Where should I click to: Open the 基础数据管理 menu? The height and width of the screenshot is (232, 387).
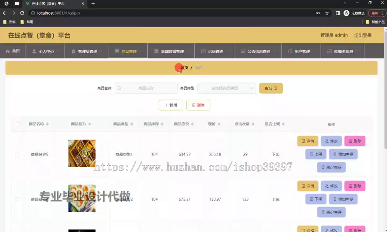click(171, 51)
